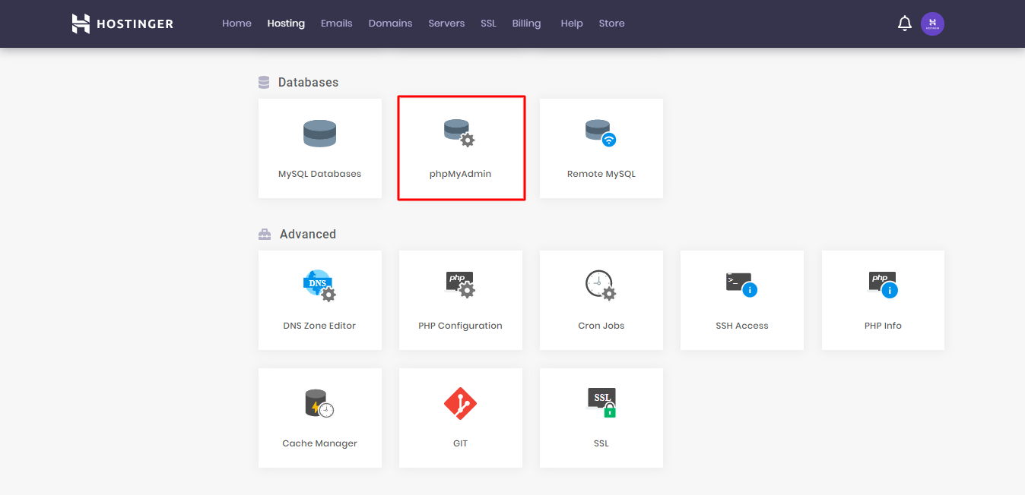The image size is (1025, 495).
Task: Open the Cron Jobs clock icon
Action: pyautogui.click(x=601, y=285)
